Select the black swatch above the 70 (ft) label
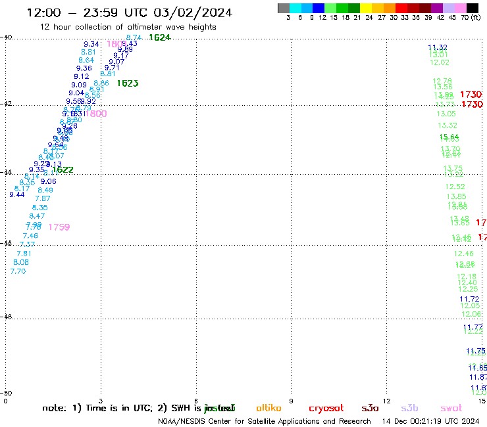Image resolution: width=487 pixels, height=427 pixels. [473, 8]
